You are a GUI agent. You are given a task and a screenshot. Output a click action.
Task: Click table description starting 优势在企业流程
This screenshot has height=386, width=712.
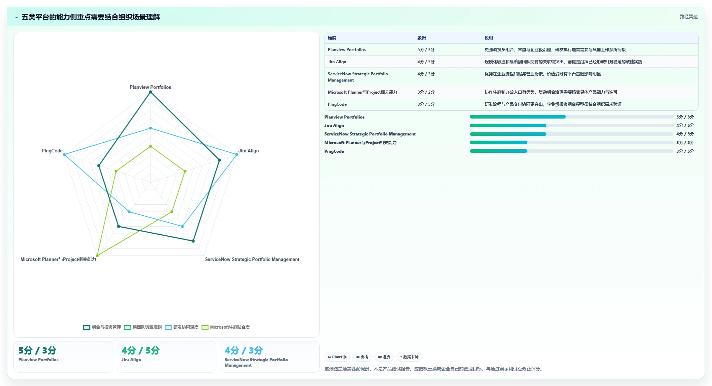pos(543,74)
